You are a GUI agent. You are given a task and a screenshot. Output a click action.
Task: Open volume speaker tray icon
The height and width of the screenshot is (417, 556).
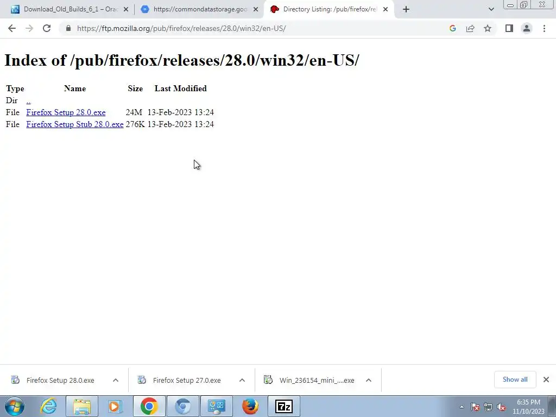(x=501, y=407)
